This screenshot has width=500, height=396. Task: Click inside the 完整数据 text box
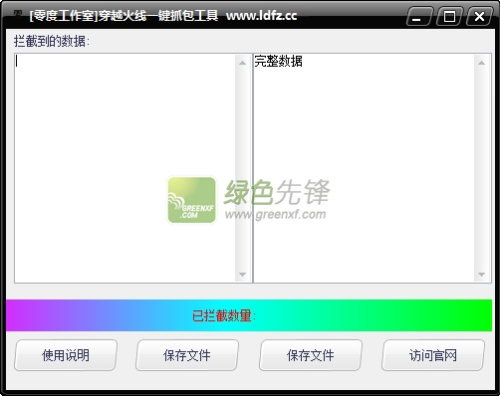[365, 168]
